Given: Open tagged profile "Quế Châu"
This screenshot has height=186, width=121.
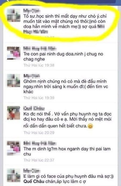Looking at the screenshot, I should 34,181.
